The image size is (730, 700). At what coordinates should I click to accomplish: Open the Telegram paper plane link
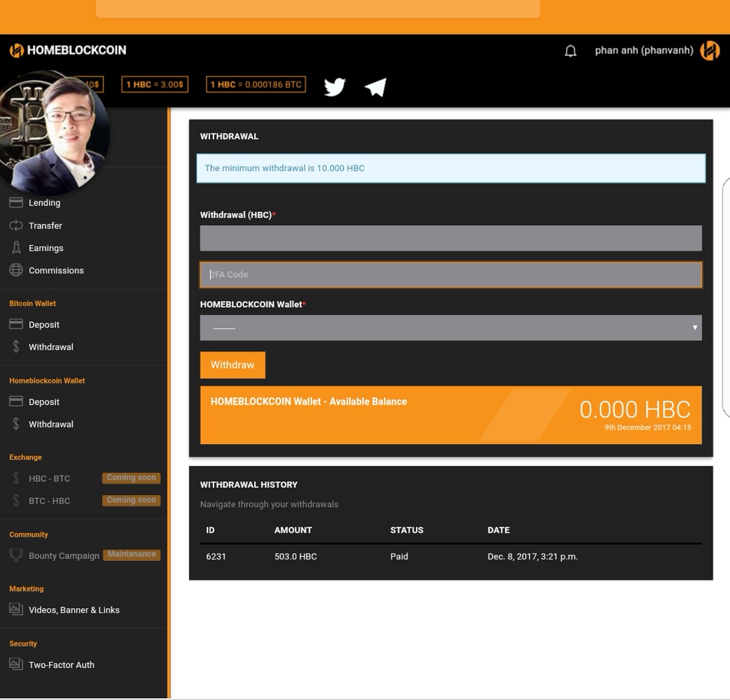click(x=375, y=87)
